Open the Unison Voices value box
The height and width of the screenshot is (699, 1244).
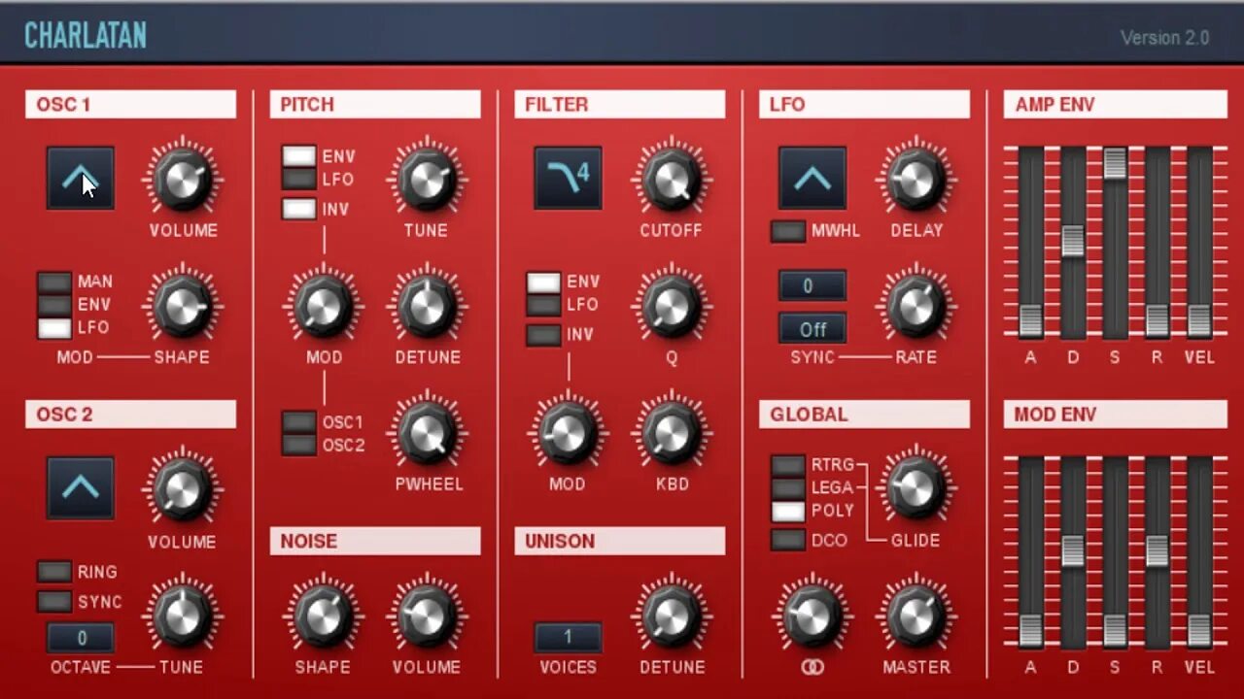click(568, 638)
